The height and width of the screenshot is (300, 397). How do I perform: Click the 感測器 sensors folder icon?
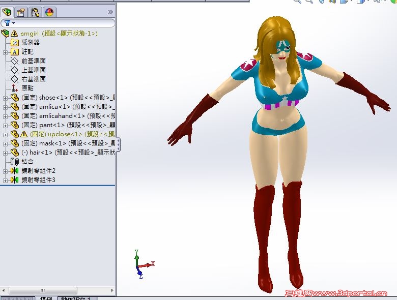tap(15, 43)
